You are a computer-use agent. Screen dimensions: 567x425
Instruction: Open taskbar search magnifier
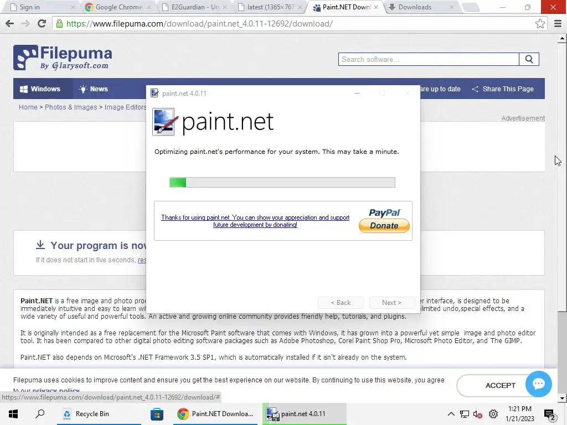(x=40, y=414)
